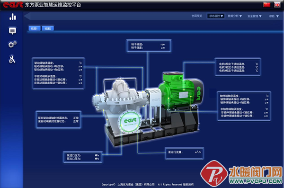
Task: Click the red East logo in header
Action: click(x=13, y=5)
